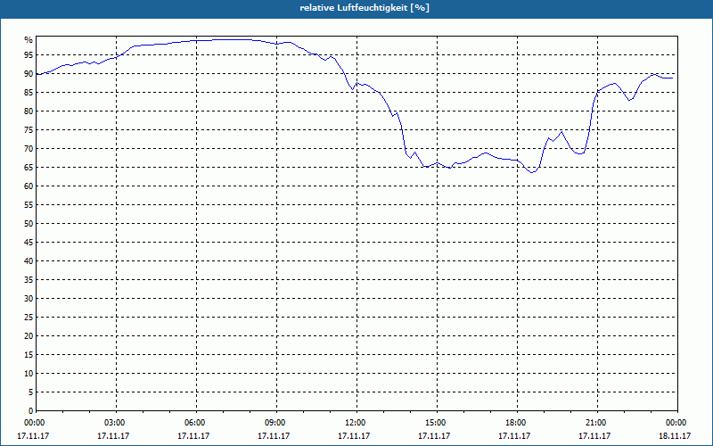Click the y-axis value 30

point(29,299)
